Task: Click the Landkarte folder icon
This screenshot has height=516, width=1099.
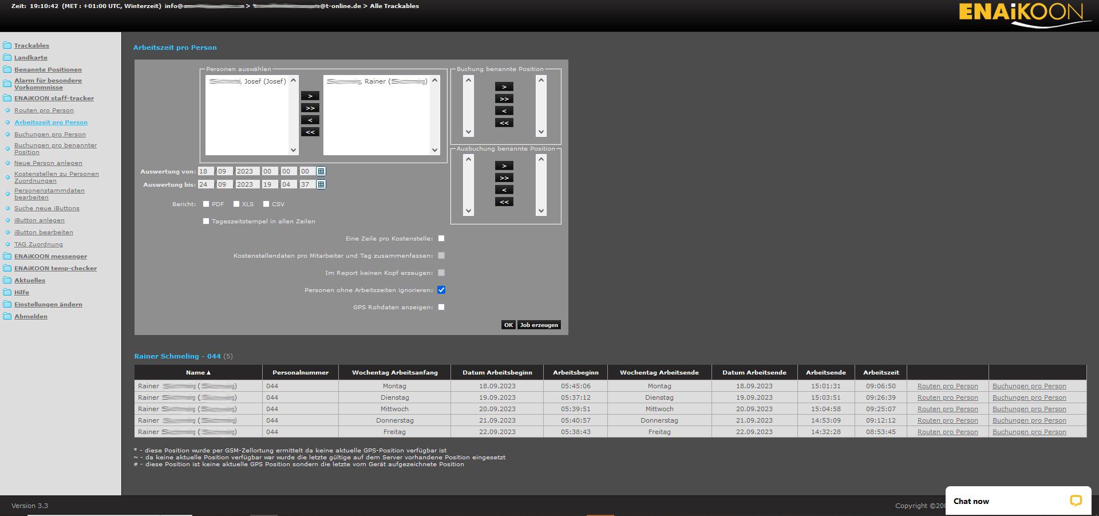Action: (7, 57)
